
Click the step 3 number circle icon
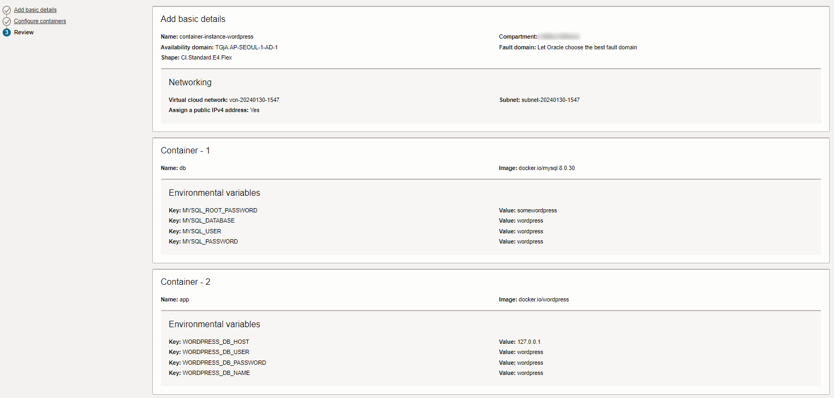pos(6,33)
